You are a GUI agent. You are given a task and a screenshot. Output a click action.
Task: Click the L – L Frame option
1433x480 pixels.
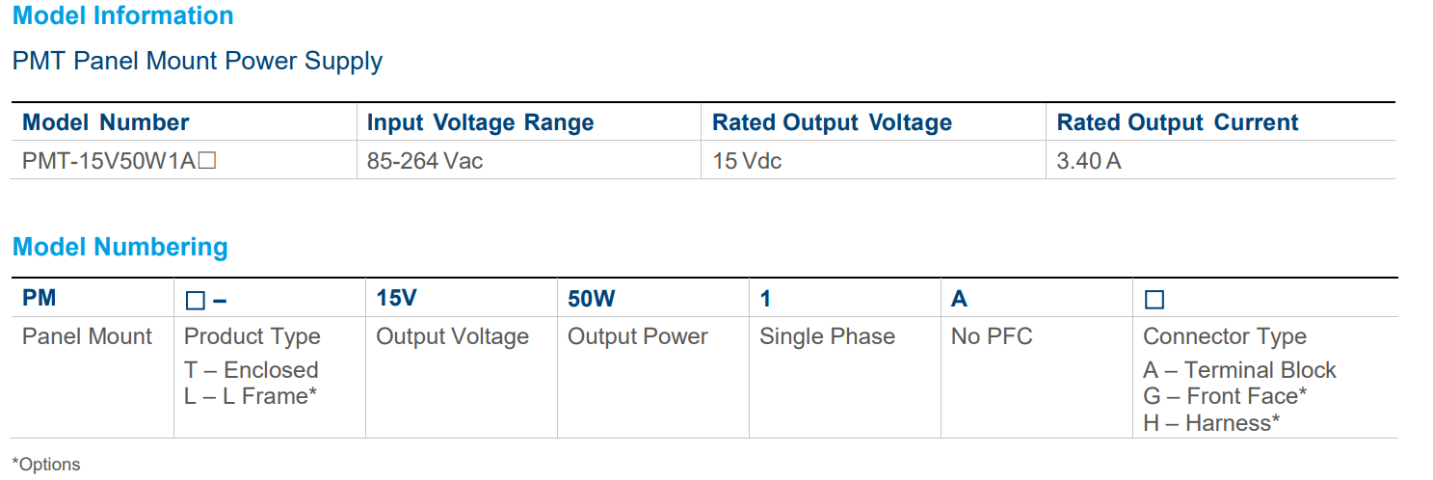click(x=251, y=395)
